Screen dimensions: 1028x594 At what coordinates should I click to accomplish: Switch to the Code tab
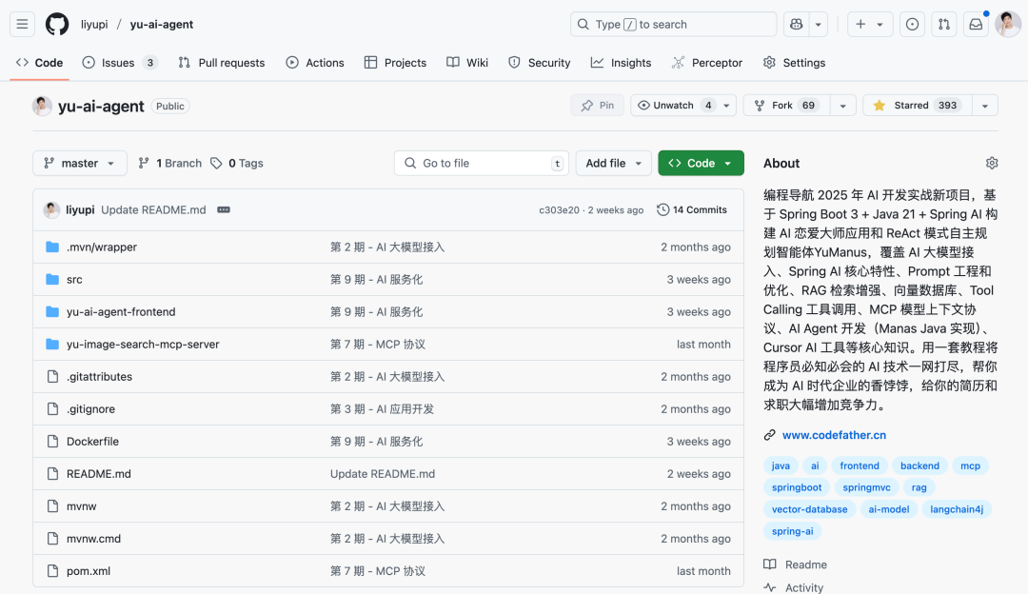[39, 63]
